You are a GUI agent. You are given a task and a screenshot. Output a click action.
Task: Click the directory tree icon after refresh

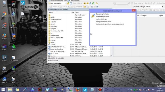[x=97, y=3]
